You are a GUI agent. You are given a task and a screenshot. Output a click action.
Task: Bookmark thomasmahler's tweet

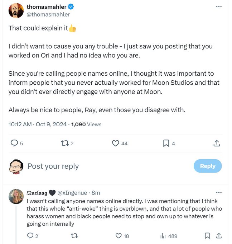[166, 143]
